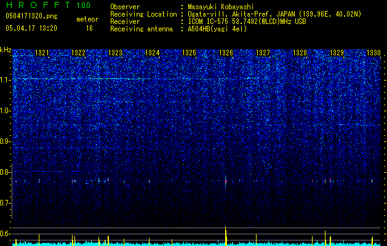This screenshot has height=246, width=387.
Task: Click the 'Receiving Location' field label
Action: point(143,14)
